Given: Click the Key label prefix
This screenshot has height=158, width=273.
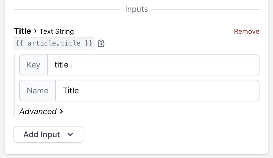Looking at the screenshot, I should (33, 65).
